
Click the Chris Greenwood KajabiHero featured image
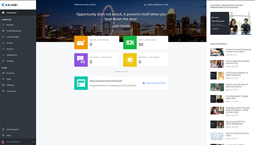(231, 23)
